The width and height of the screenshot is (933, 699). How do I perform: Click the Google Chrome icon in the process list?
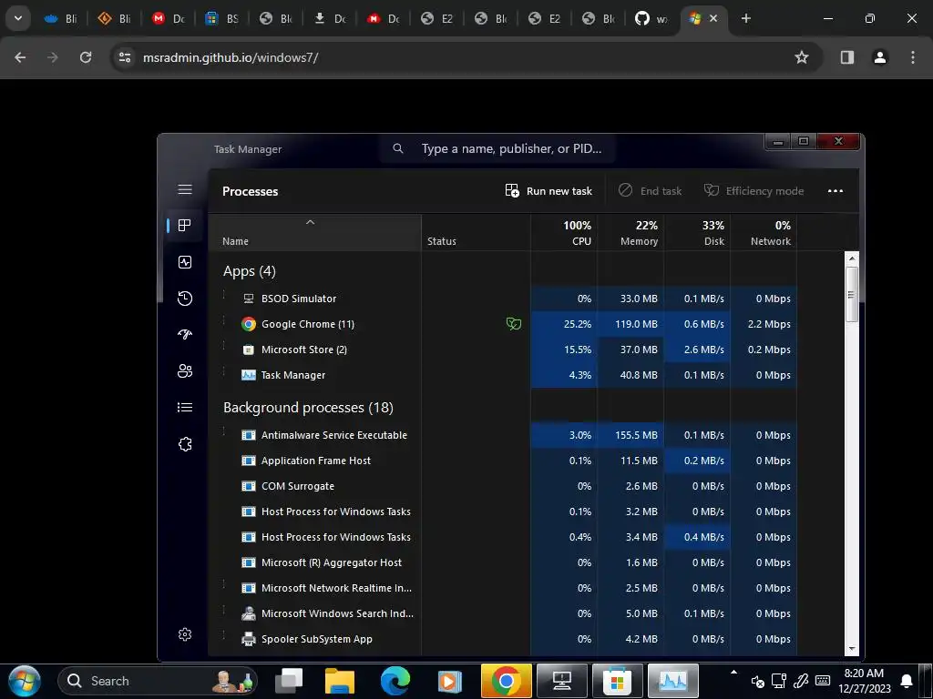pyautogui.click(x=248, y=324)
